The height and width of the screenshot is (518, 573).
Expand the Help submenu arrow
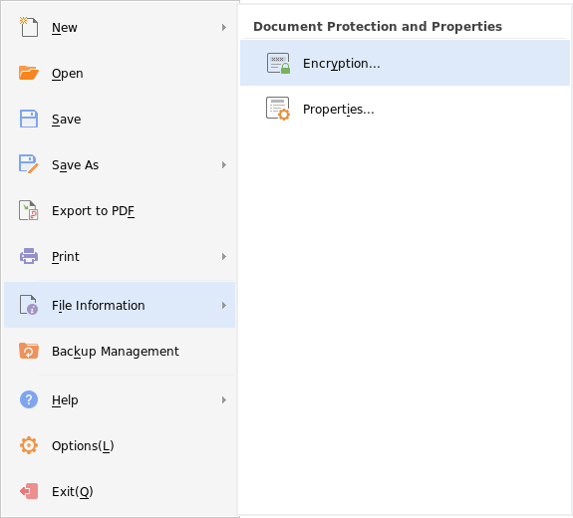(x=224, y=400)
